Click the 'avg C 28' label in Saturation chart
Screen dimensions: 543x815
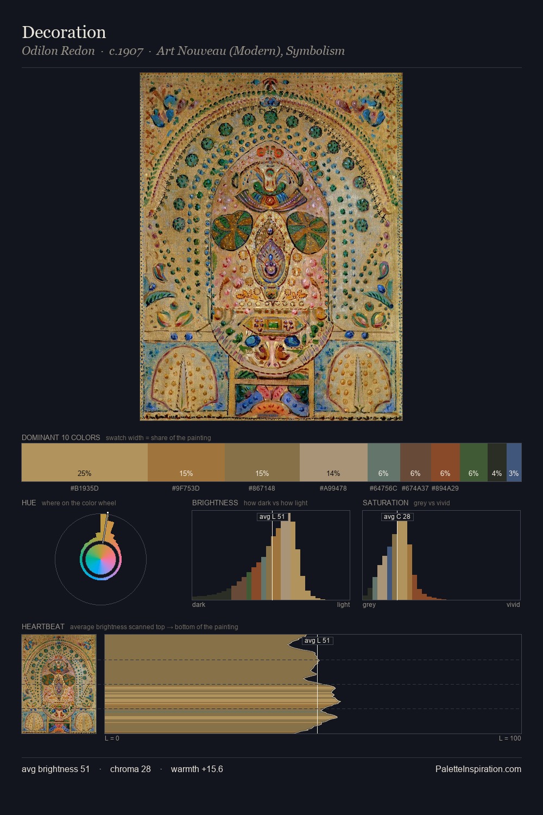pos(397,517)
